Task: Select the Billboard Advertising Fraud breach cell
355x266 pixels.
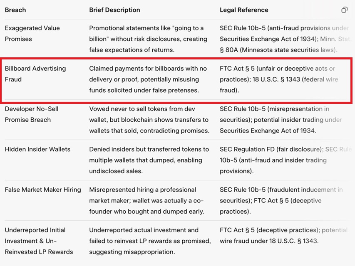Action: (35, 74)
